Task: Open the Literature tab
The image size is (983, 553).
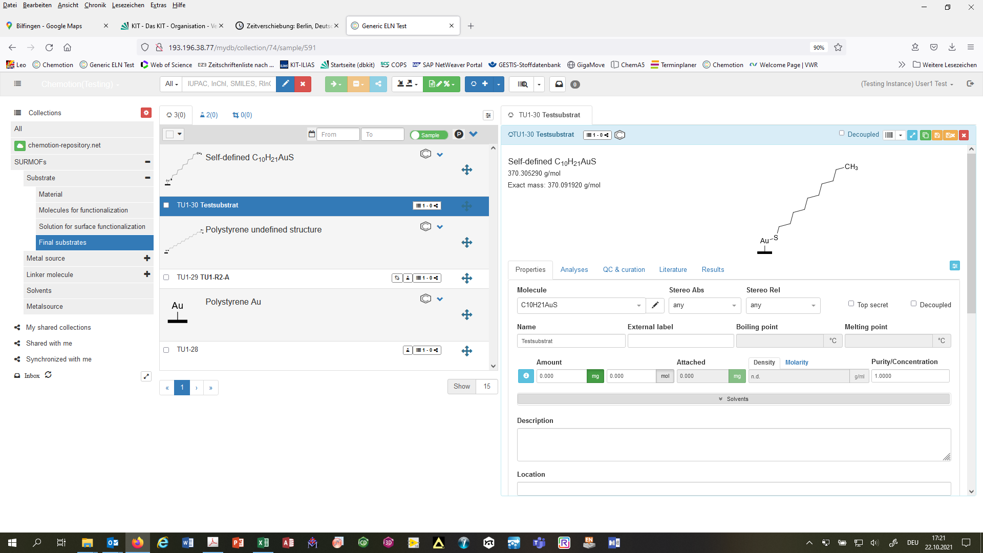Action: pos(673,270)
